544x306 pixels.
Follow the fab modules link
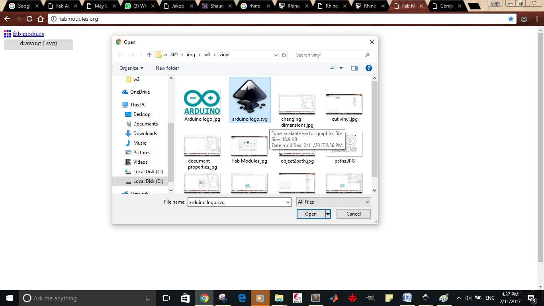pyautogui.click(x=28, y=34)
